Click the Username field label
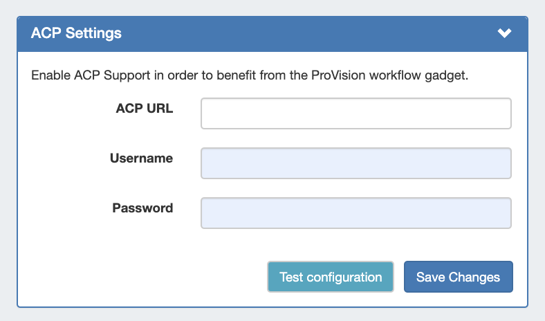This screenshot has width=545, height=321. tap(141, 158)
